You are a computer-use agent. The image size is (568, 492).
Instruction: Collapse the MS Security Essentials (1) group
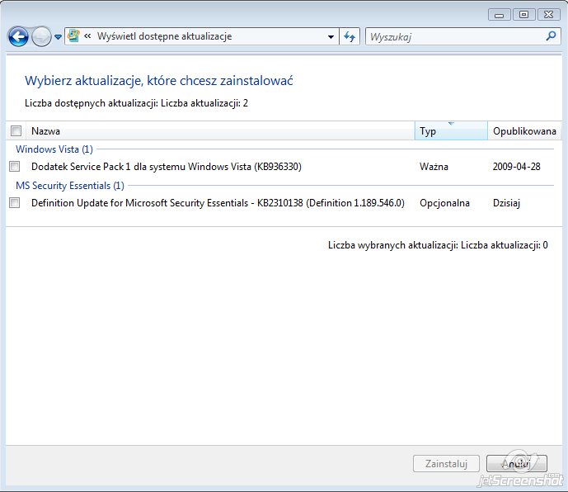[70, 186]
